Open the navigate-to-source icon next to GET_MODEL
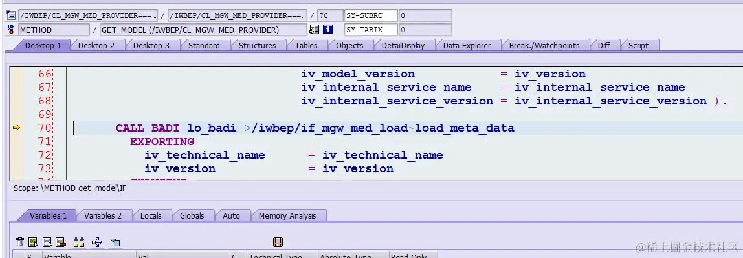 click(314, 30)
